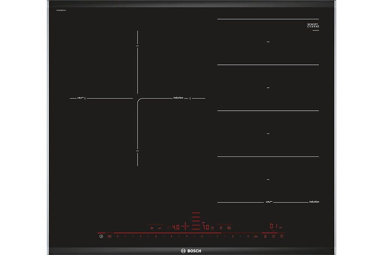The width and height of the screenshot is (383, 255).
Task: Tap the Bosch logo on the front edge
Action: coord(191,250)
